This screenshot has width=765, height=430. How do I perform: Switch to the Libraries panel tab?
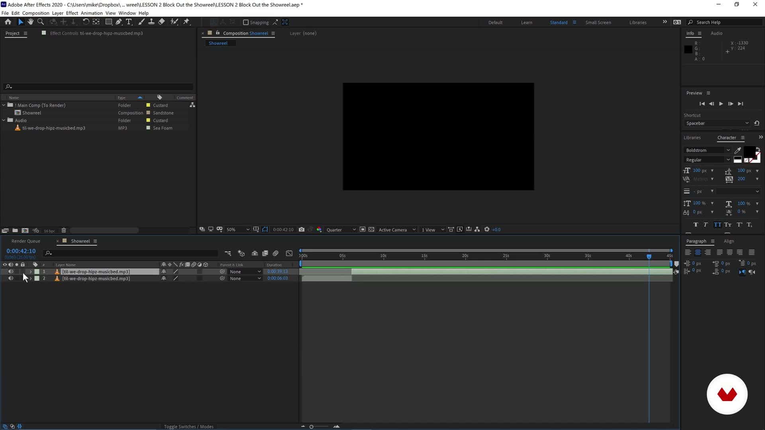[692, 138]
